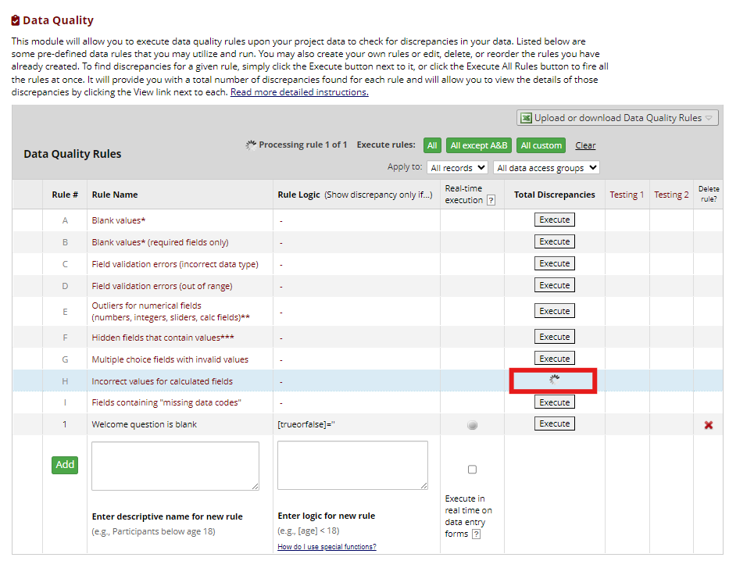Screen dimensions: 729x561
Task: Click the Data Quality clipboard icon
Action: tap(16, 20)
